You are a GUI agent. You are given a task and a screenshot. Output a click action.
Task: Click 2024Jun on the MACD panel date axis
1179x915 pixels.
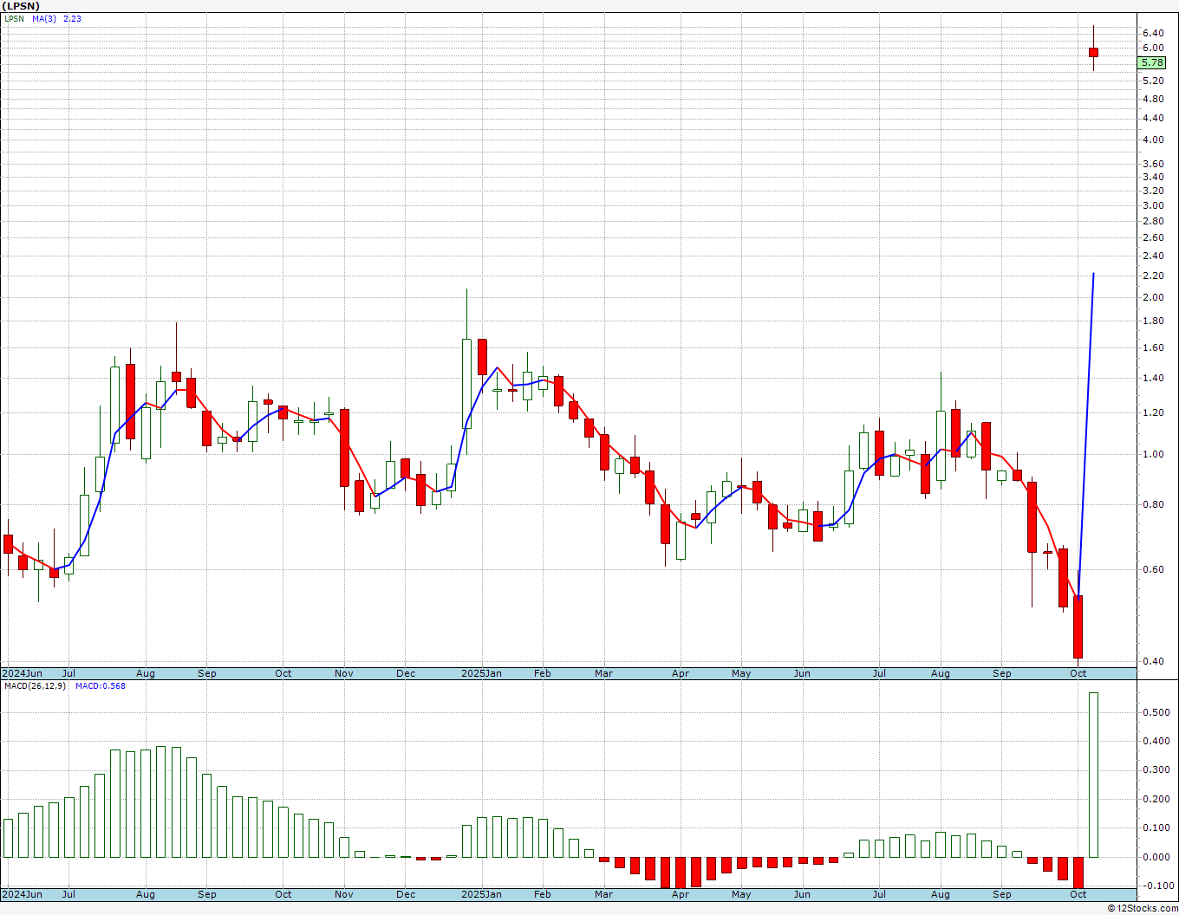tap(22, 894)
